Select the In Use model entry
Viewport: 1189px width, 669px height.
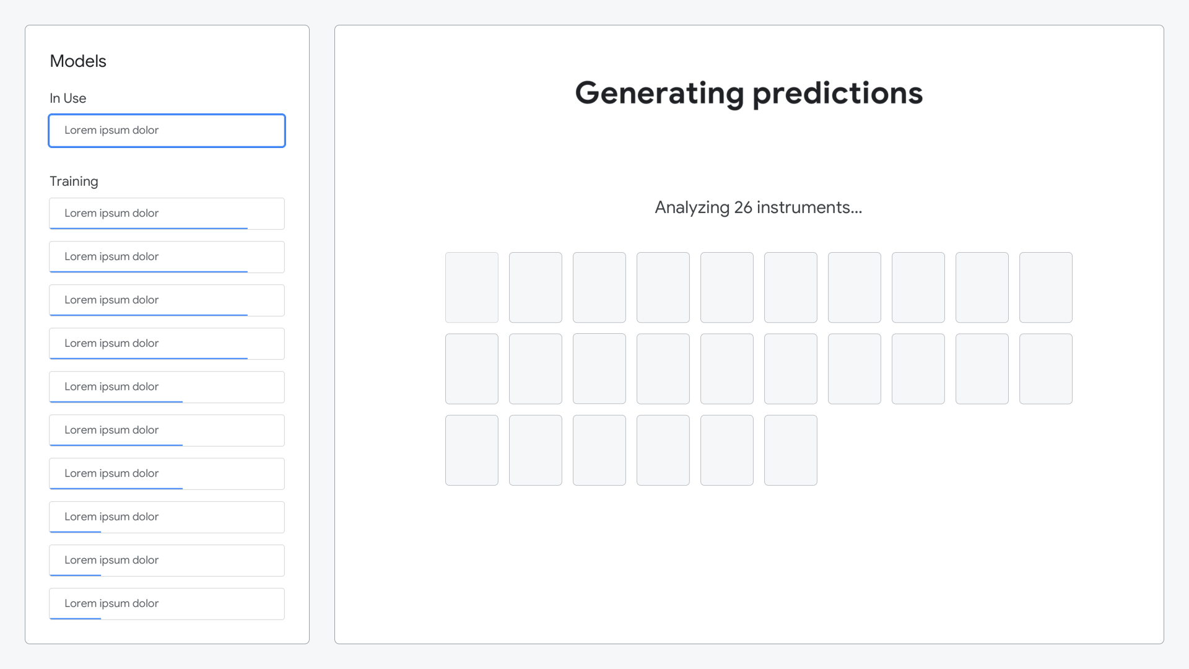point(167,131)
